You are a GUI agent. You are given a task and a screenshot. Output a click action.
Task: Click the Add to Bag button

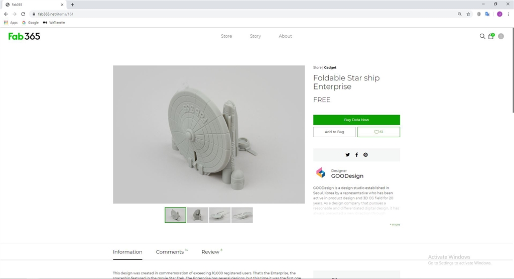(x=334, y=132)
